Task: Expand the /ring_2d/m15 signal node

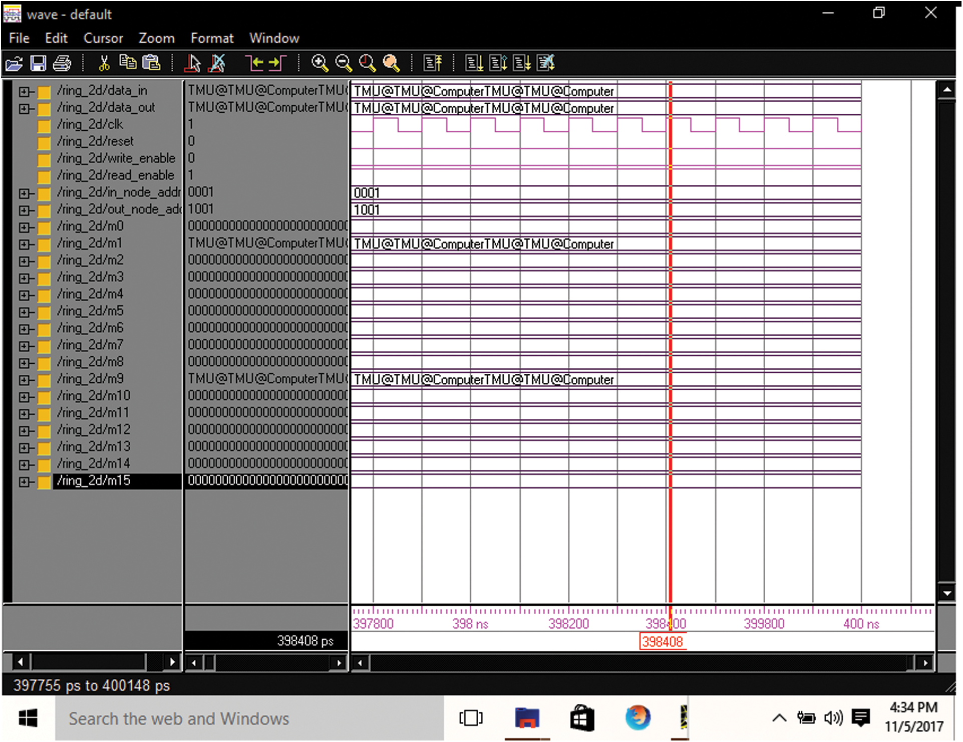Action: pos(24,482)
